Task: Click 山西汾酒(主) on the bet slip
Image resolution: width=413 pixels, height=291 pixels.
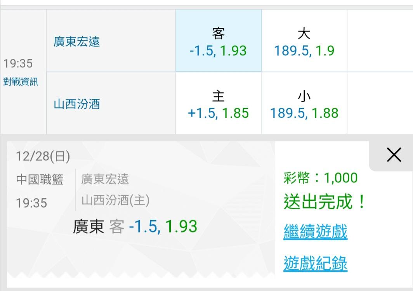Action: point(115,200)
